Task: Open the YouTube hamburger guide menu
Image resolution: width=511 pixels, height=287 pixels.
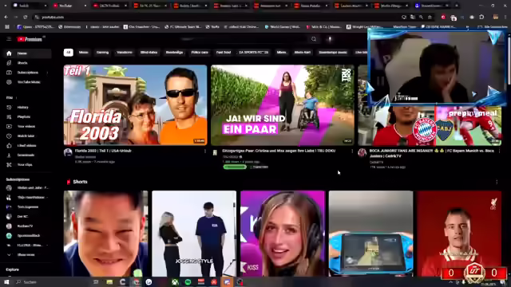Action: point(9,39)
